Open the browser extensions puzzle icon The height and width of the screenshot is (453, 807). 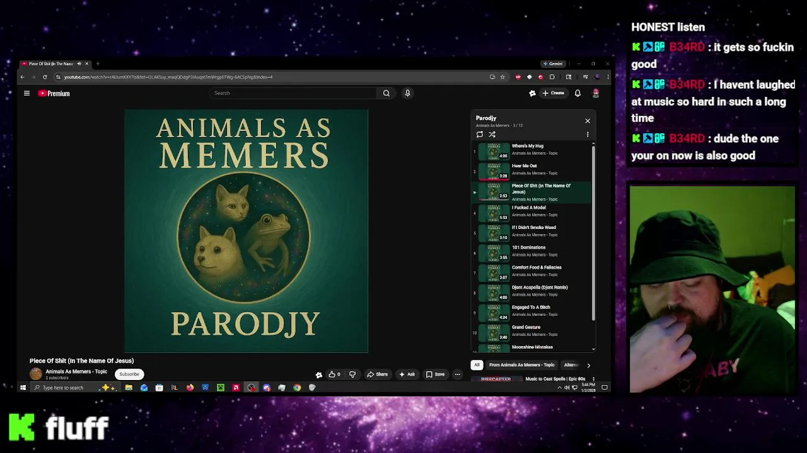point(552,77)
